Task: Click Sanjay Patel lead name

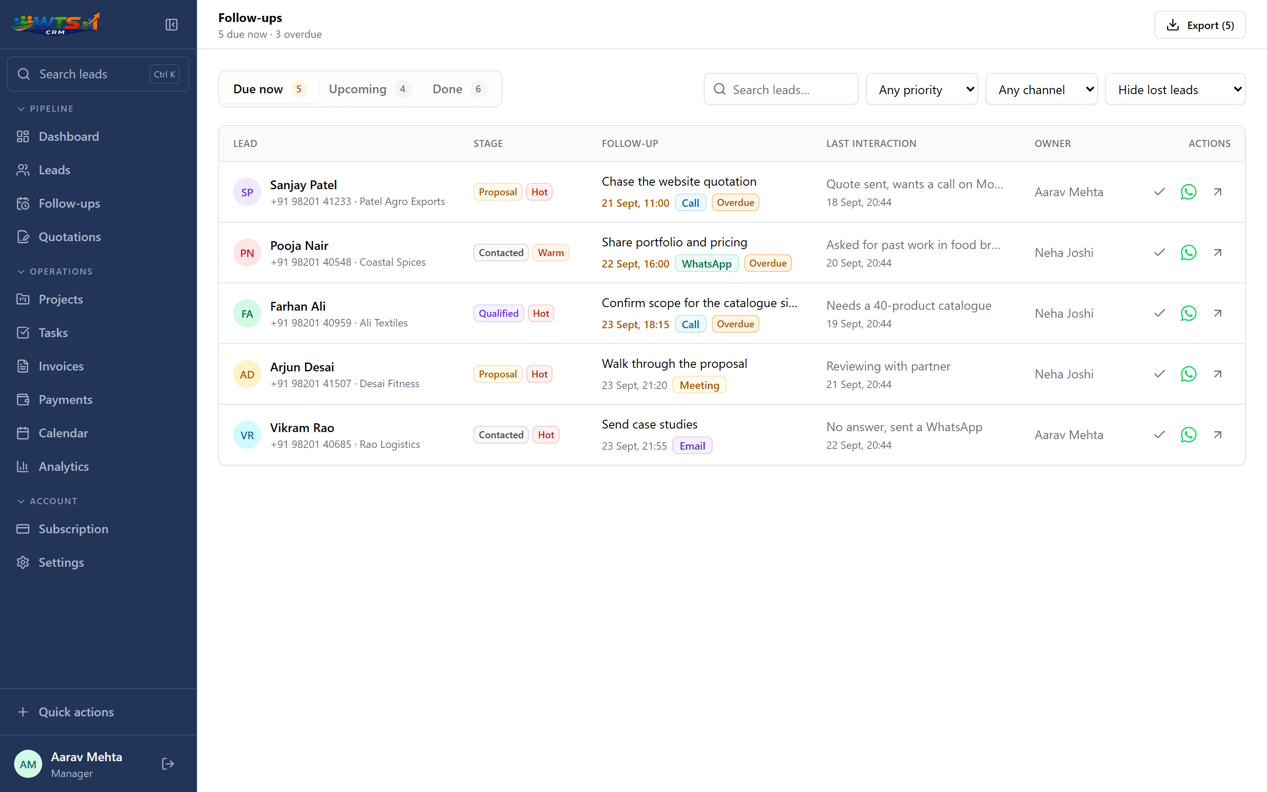Action: [303, 185]
